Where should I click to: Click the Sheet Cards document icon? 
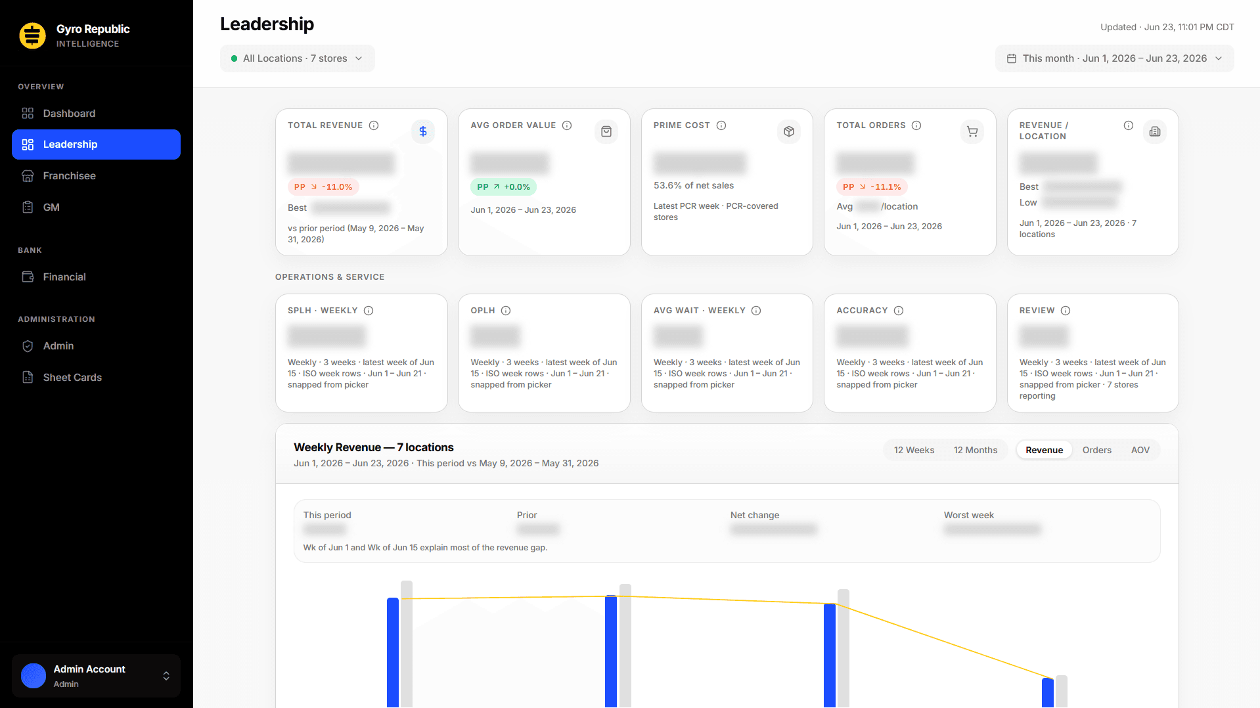coord(28,378)
